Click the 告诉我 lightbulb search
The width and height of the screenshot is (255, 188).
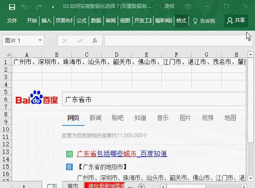[x=204, y=21]
